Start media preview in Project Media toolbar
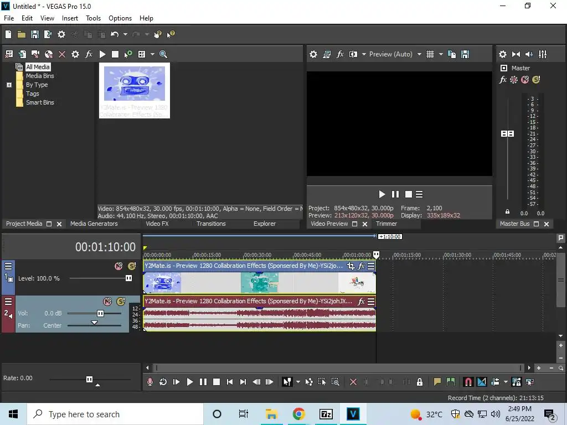Image resolution: width=567 pixels, height=425 pixels. point(102,54)
